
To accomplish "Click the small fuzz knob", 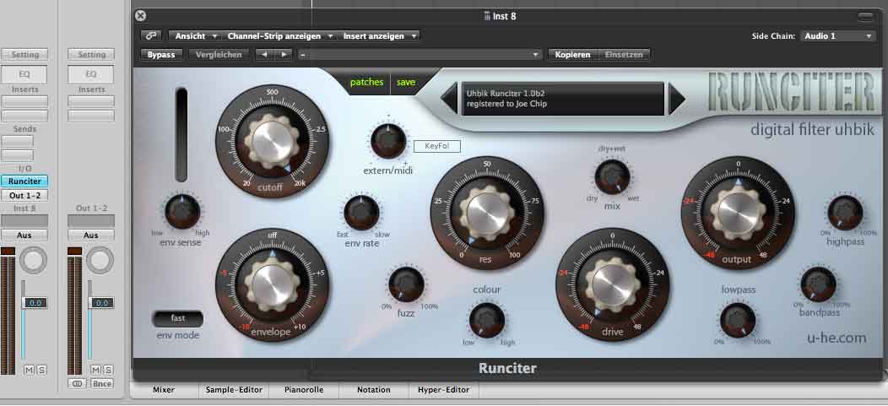I will tap(406, 283).
